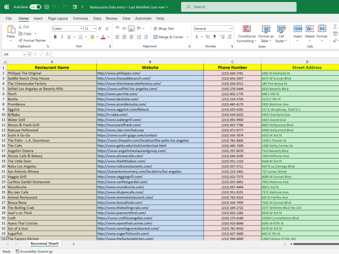Align text left
Screen dimensions: 339x254
pos(117,37)
